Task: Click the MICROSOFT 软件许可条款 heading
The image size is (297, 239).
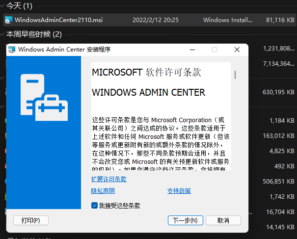Action: (x=146, y=72)
